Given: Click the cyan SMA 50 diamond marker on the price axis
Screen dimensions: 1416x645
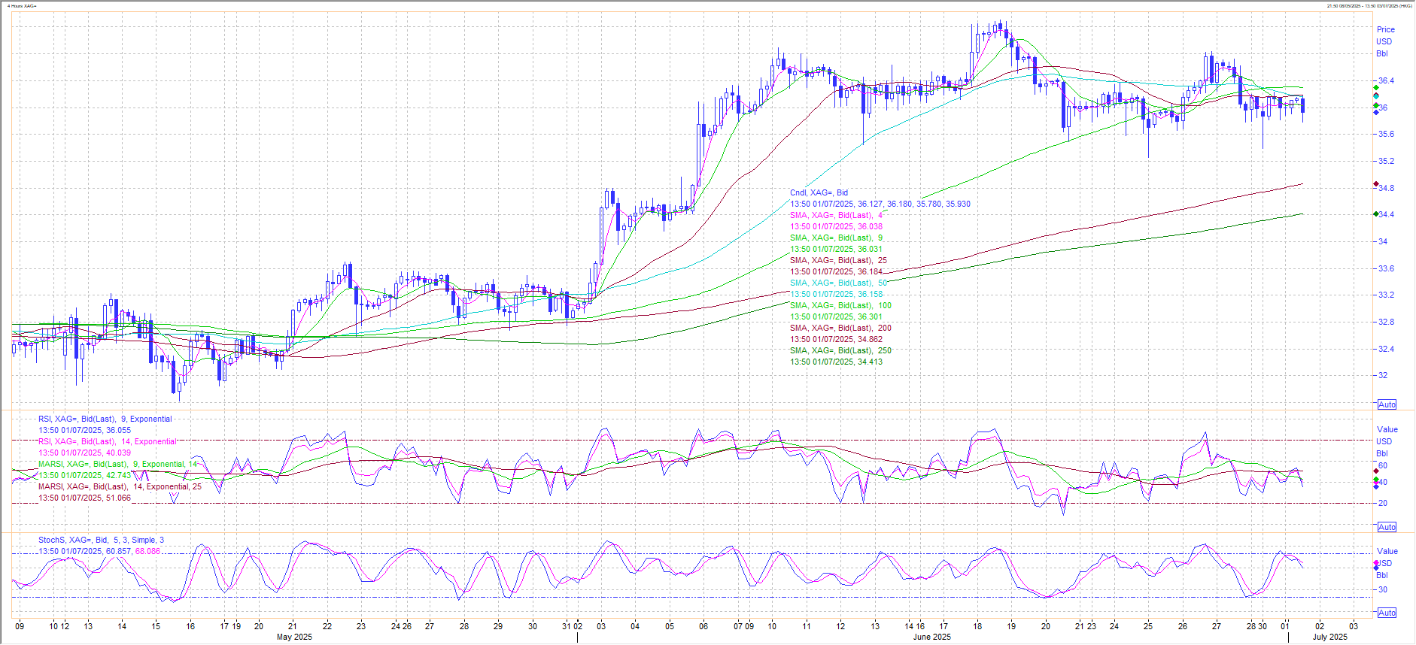Looking at the screenshot, I should pos(1376,96).
